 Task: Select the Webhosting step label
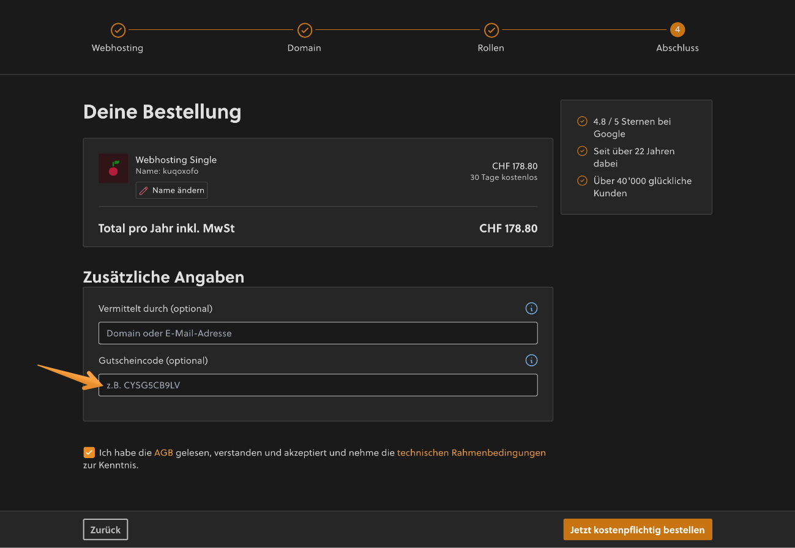coord(118,48)
